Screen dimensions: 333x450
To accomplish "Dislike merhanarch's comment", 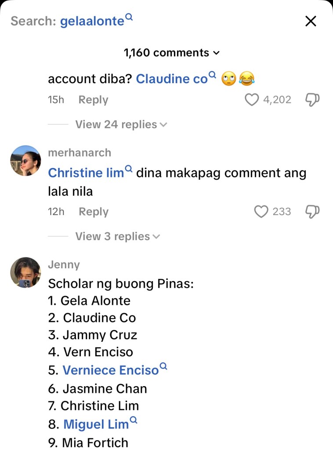I will point(312,212).
